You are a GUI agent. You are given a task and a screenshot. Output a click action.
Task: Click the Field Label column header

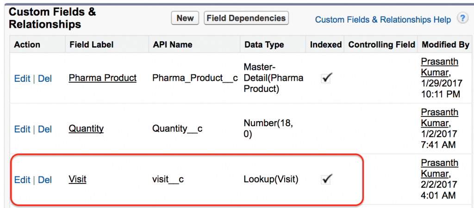91,45
